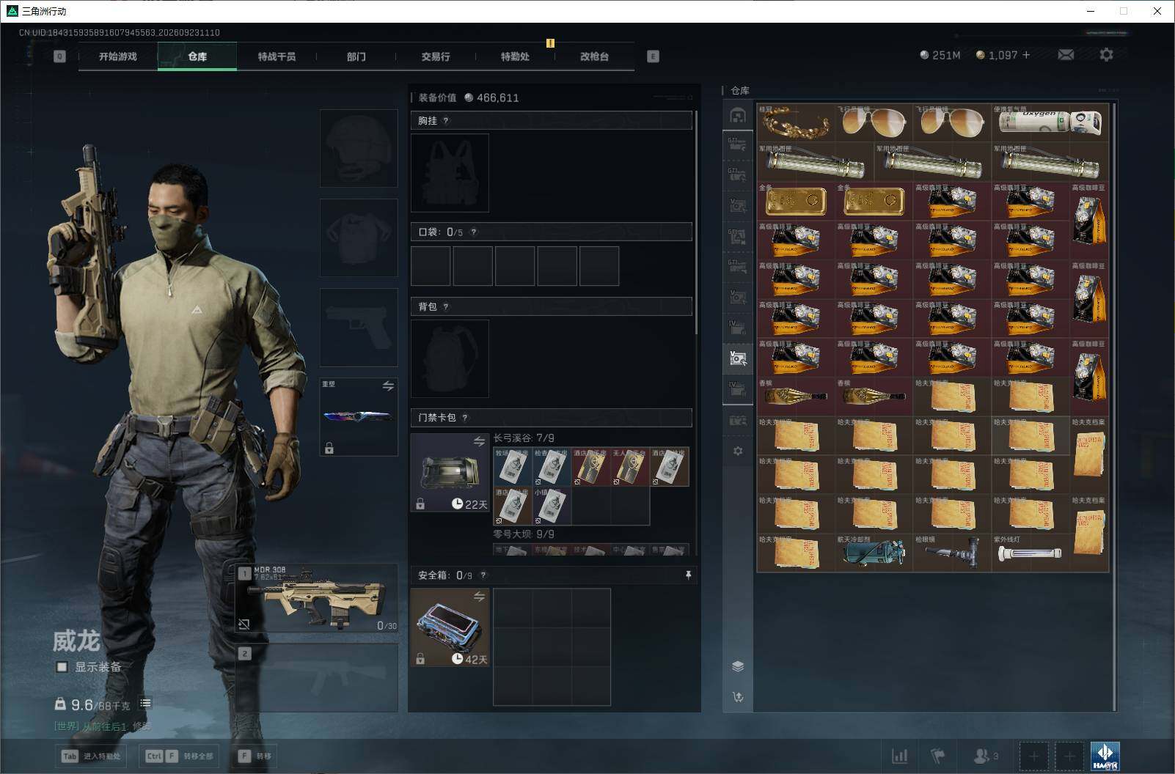Click the empty pistol slot

(359, 328)
